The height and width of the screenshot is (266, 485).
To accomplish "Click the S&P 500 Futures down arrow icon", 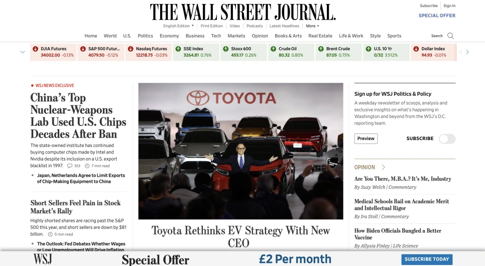I will [83, 49].
